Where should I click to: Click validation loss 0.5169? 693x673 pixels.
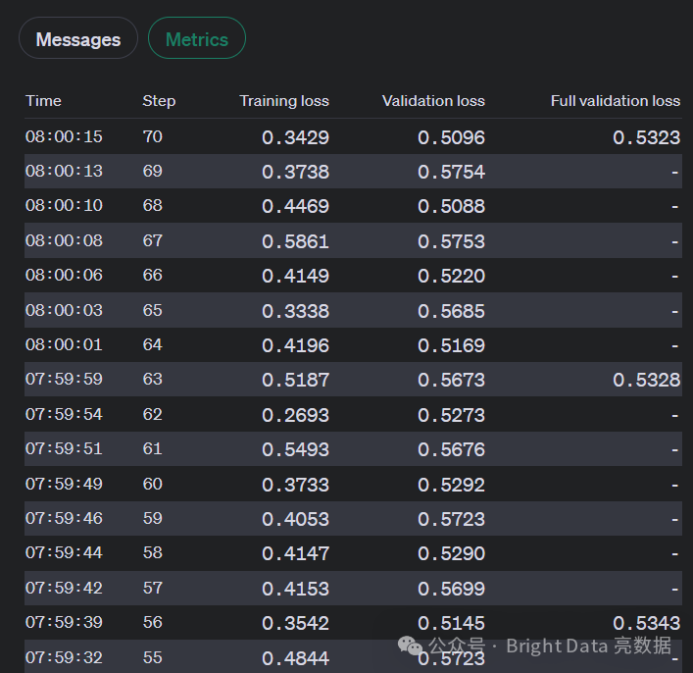click(x=451, y=345)
